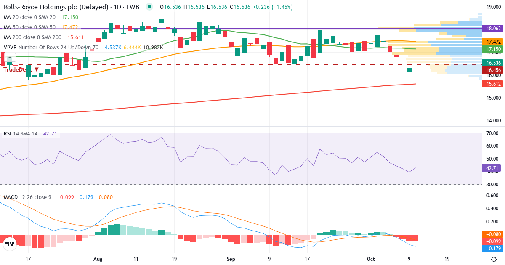Click the -0.179 MACD value label
This screenshot has width=505, height=265.
[493, 248]
